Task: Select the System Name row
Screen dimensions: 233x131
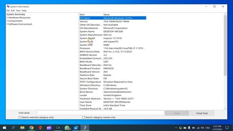Action: [x=113, y=32]
